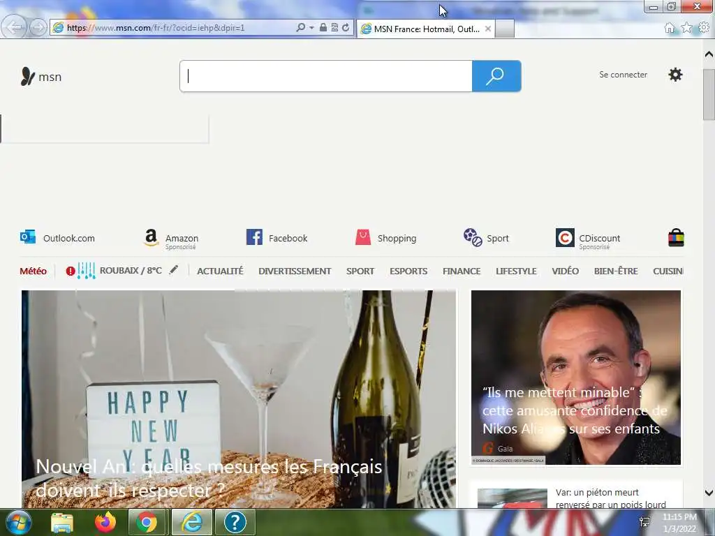Launch Firefox from the taskbar
Image resolution: width=715 pixels, height=536 pixels.
[105, 522]
